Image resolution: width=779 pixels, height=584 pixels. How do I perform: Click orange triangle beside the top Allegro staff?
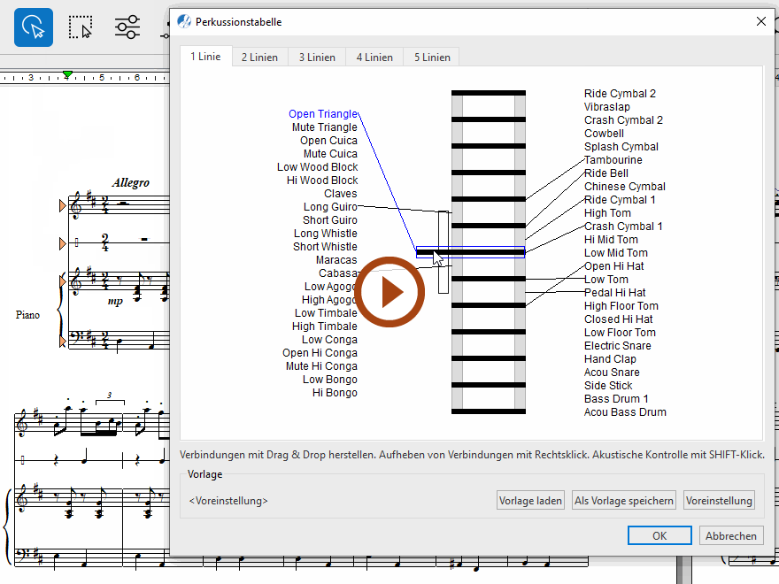click(x=62, y=206)
